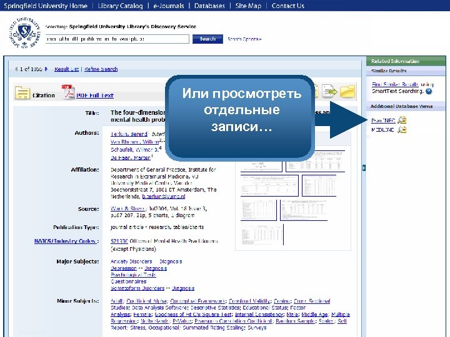The height and width of the screenshot is (337, 450).
Task: Click the MEDLINE database view icon
Action: [402, 130]
